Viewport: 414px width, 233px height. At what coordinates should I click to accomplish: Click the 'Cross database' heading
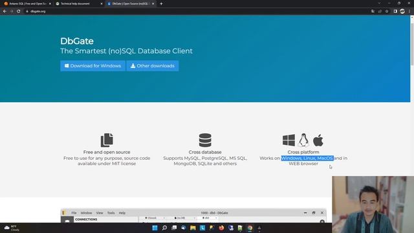tap(205, 152)
